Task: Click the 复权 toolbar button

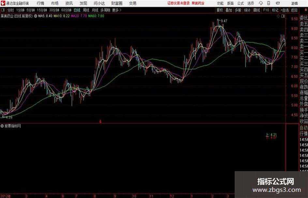Action: [220, 10]
